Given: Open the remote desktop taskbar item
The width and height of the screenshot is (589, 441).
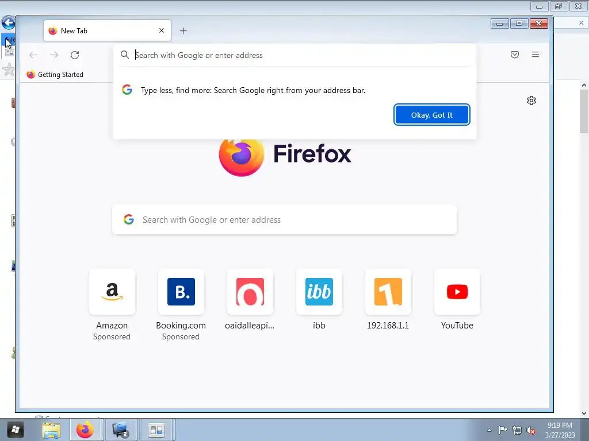Looking at the screenshot, I should pyautogui.click(x=120, y=430).
